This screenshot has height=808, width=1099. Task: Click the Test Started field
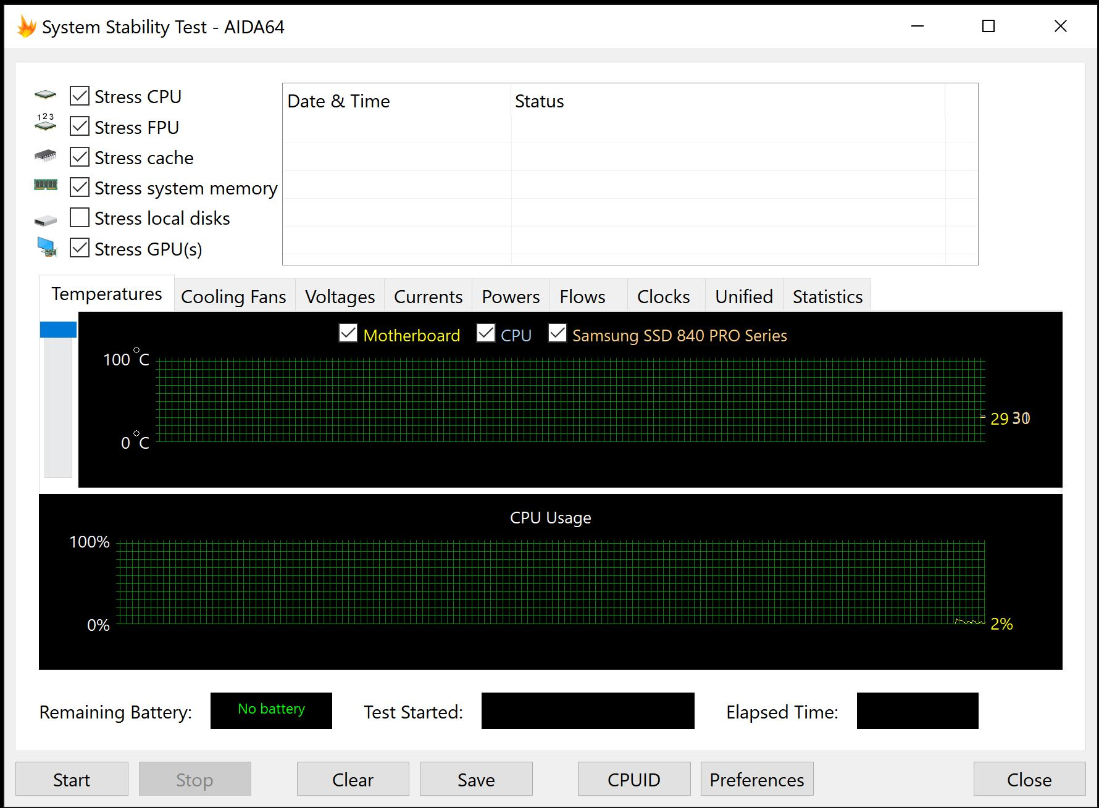pos(588,710)
